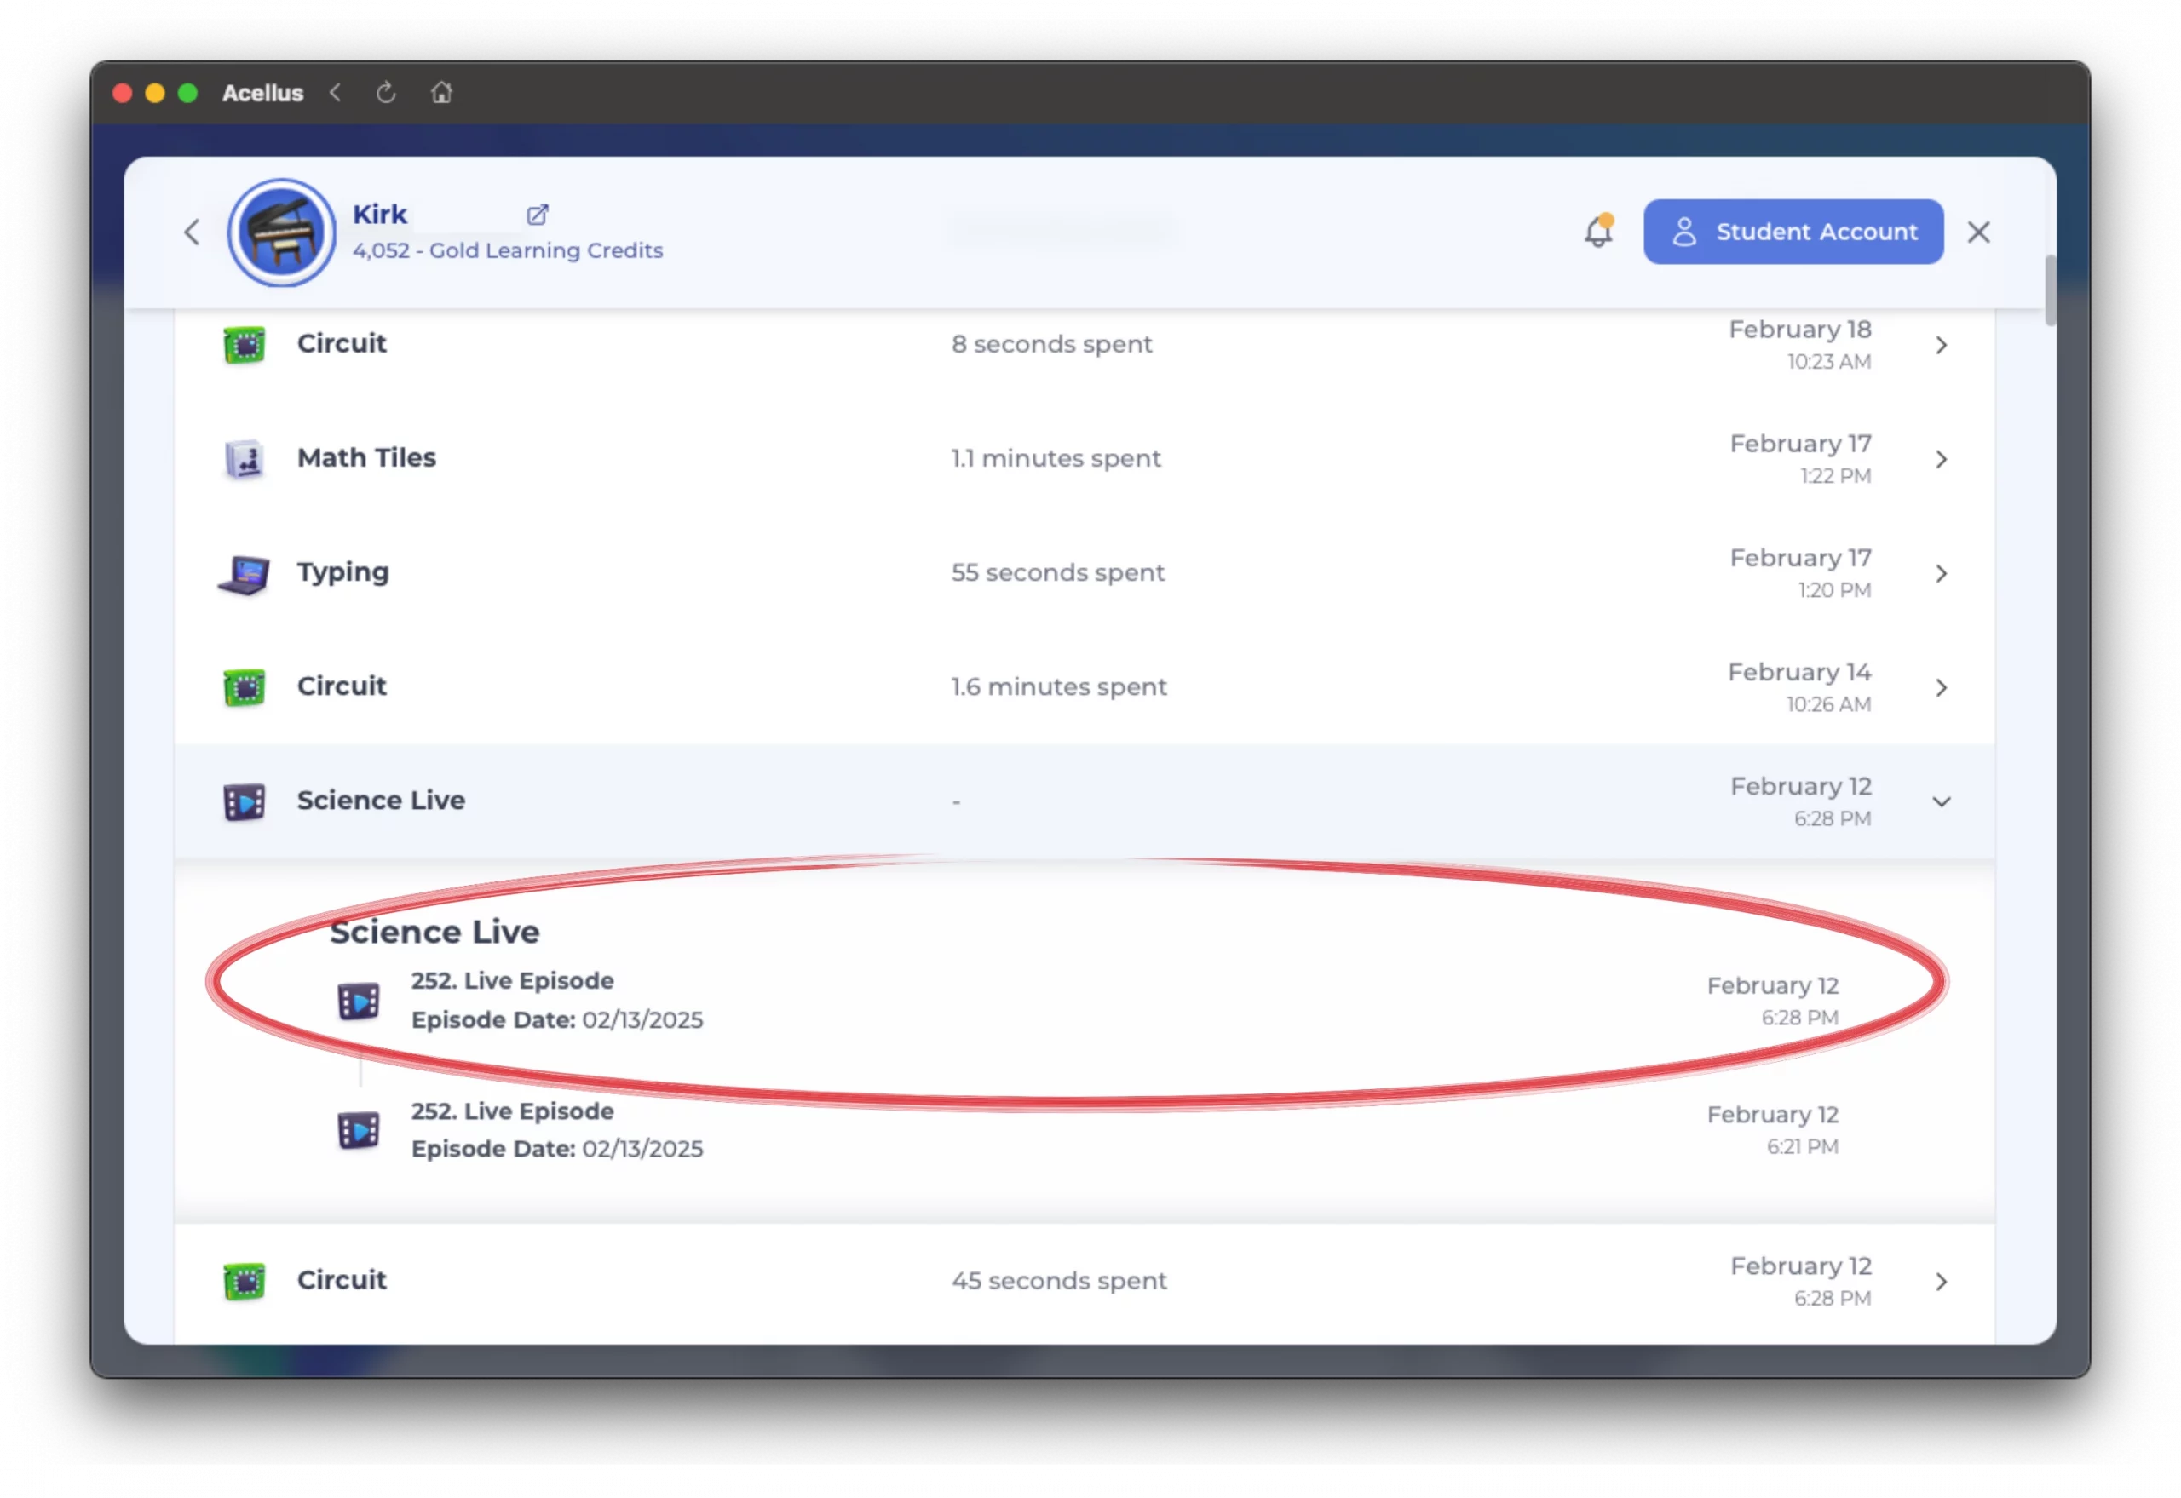2181x1498 pixels.
Task: Click the Typing laptop icon
Action: (x=245, y=573)
